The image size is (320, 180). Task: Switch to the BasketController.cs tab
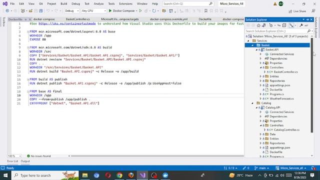click(x=78, y=19)
